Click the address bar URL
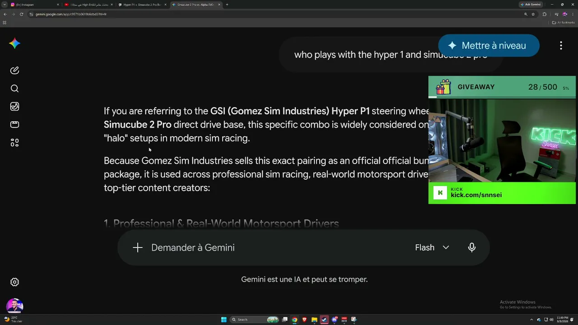Viewport: 578px width, 325px height. coord(71,14)
